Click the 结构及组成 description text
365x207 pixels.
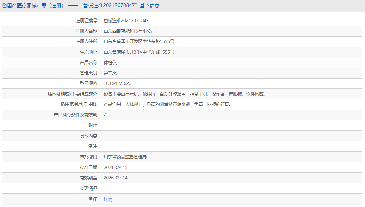click(185, 94)
